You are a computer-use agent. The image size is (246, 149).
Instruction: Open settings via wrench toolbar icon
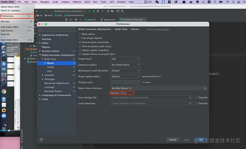108,11
